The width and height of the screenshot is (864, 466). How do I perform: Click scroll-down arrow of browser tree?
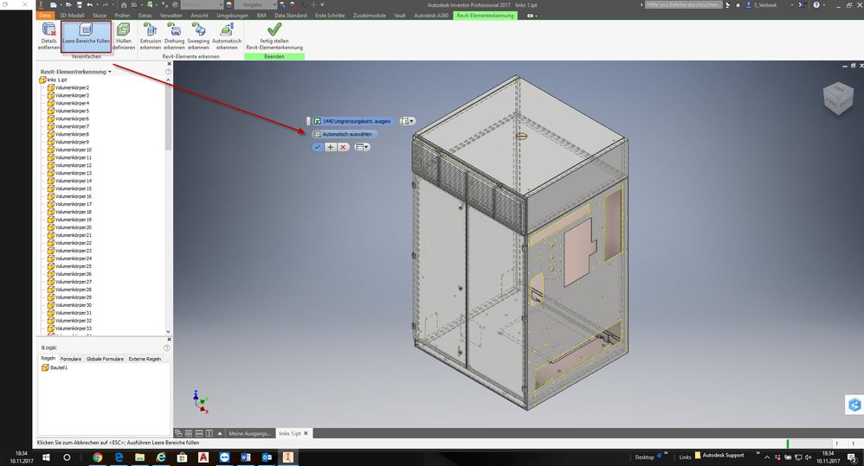click(x=168, y=332)
